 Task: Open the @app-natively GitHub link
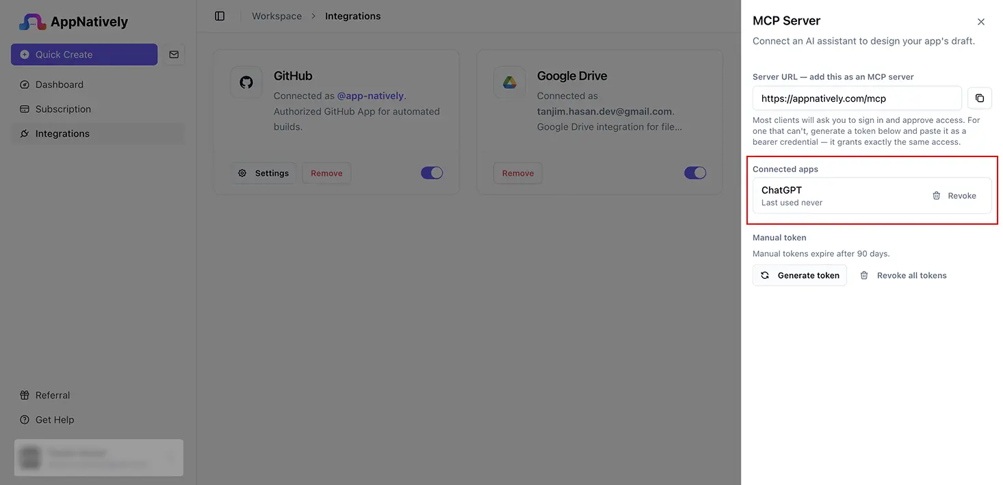(370, 96)
